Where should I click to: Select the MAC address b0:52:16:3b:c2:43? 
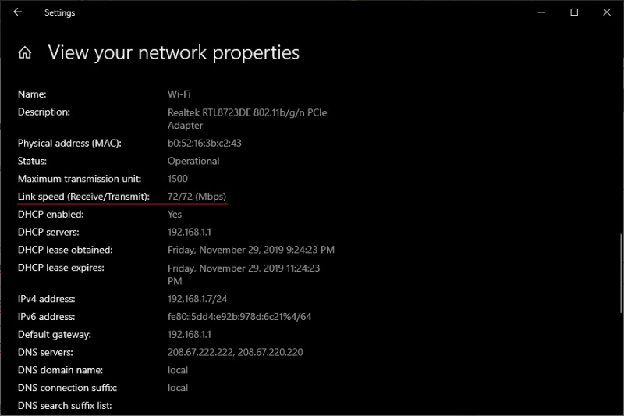pyautogui.click(x=204, y=144)
